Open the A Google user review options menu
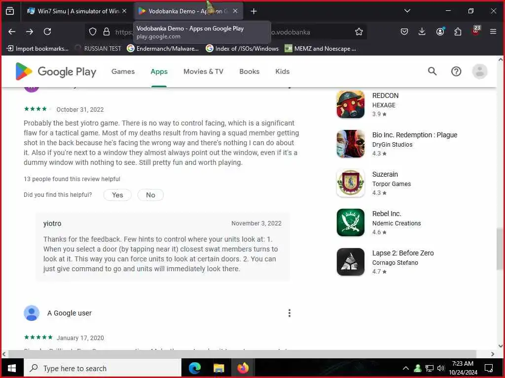This screenshot has height=378, width=505. pyautogui.click(x=289, y=313)
